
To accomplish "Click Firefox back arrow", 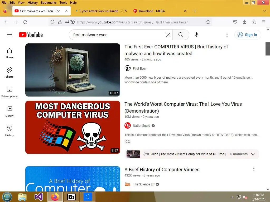I will click(x=6, y=22).
